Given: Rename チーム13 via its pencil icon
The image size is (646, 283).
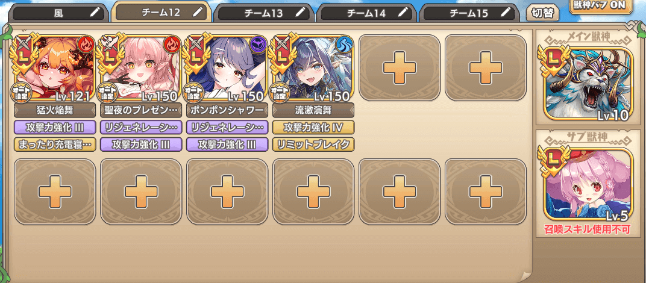Looking at the screenshot, I should pos(301,13).
